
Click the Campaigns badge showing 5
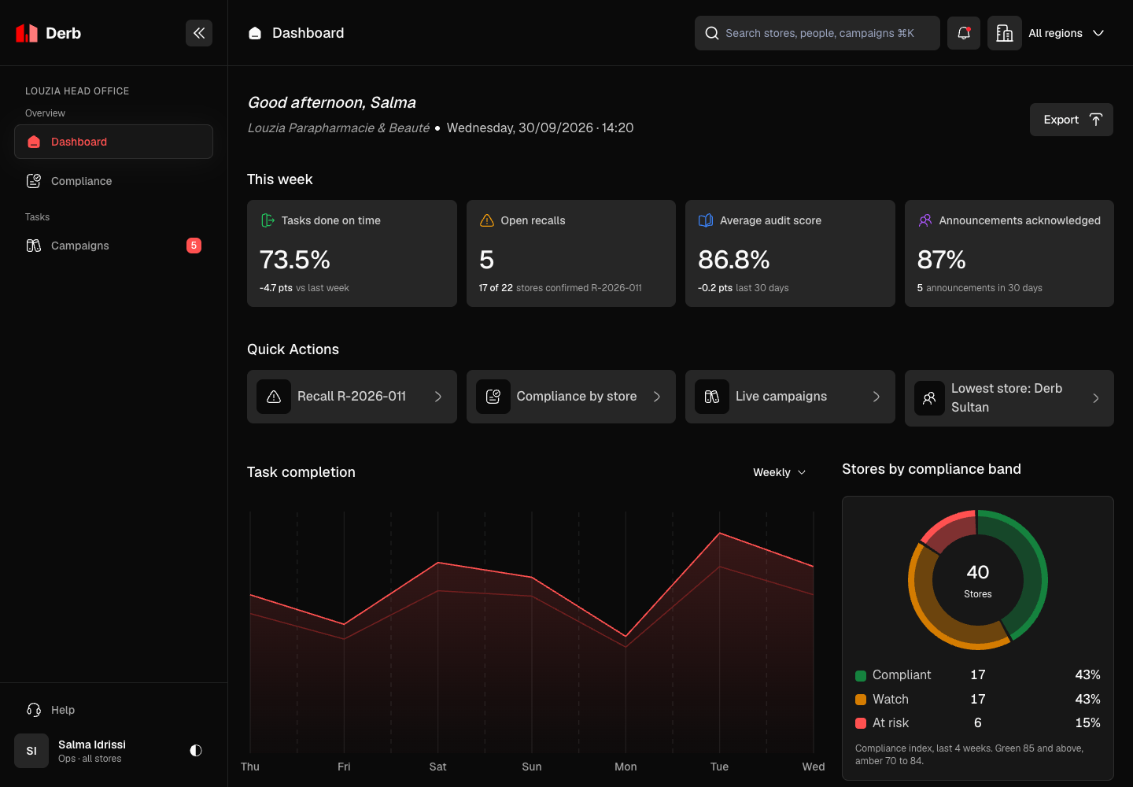click(x=194, y=246)
